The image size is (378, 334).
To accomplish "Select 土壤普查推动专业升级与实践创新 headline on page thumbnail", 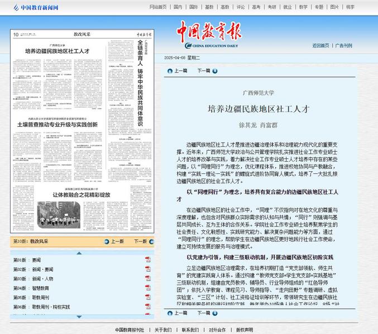I will pyautogui.click(x=58, y=124).
